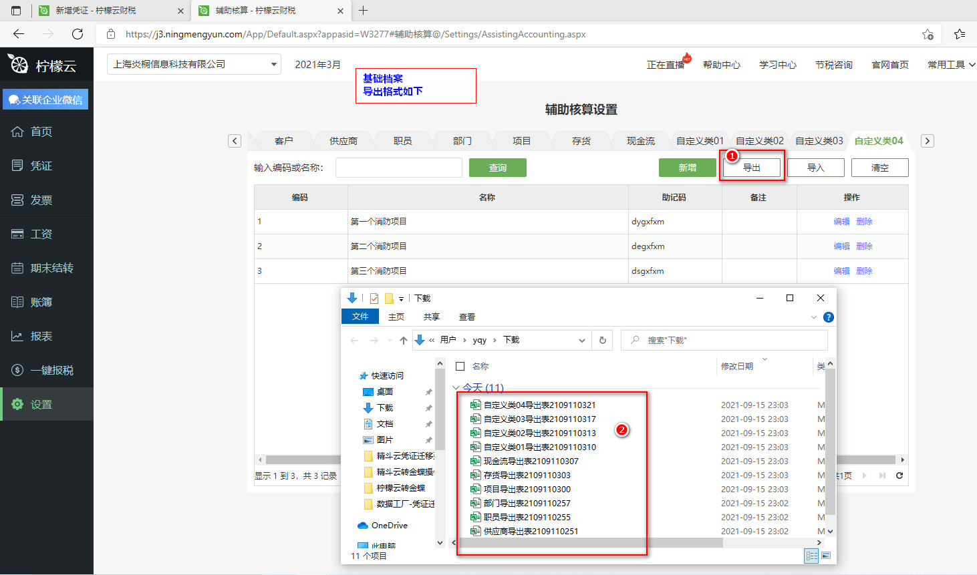
Task: Click the 一键报税 tax filing icon
Action: click(17, 370)
